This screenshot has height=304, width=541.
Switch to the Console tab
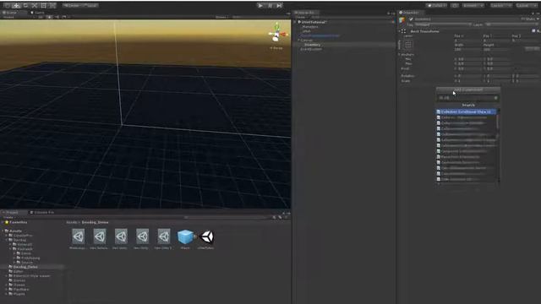(42, 212)
